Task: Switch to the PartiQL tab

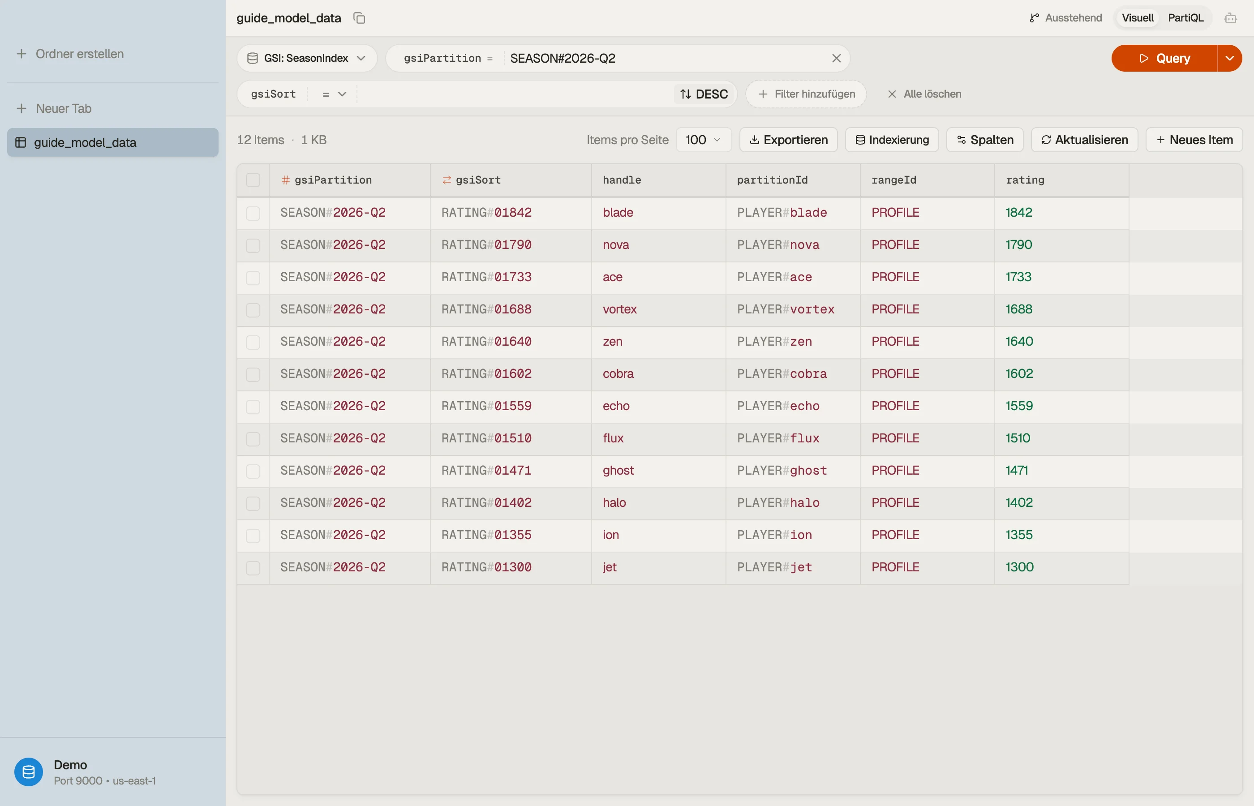Action: click(1185, 18)
